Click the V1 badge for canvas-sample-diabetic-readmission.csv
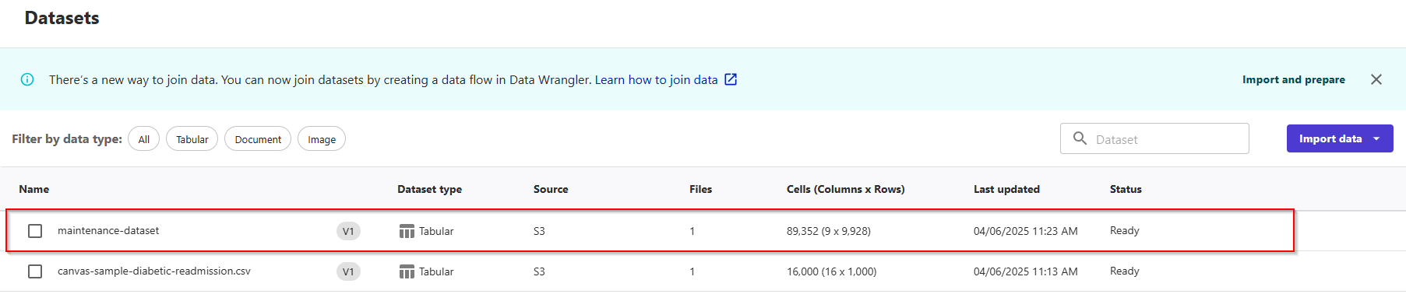 point(348,271)
